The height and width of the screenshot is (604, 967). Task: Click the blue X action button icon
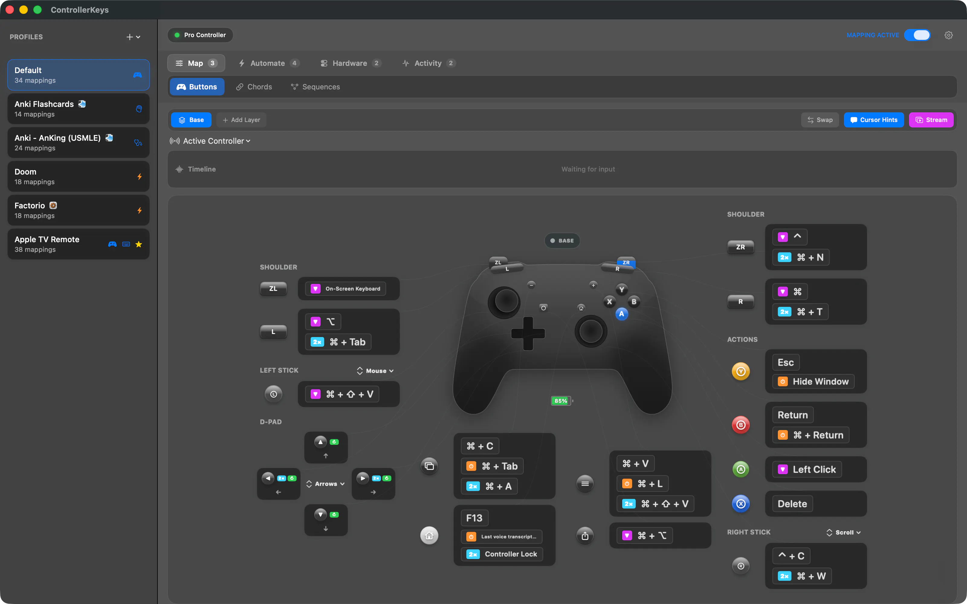click(740, 504)
